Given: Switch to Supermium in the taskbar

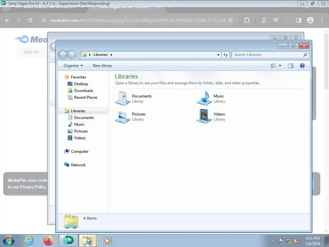Looking at the screenshot, I should click(68, 241).
